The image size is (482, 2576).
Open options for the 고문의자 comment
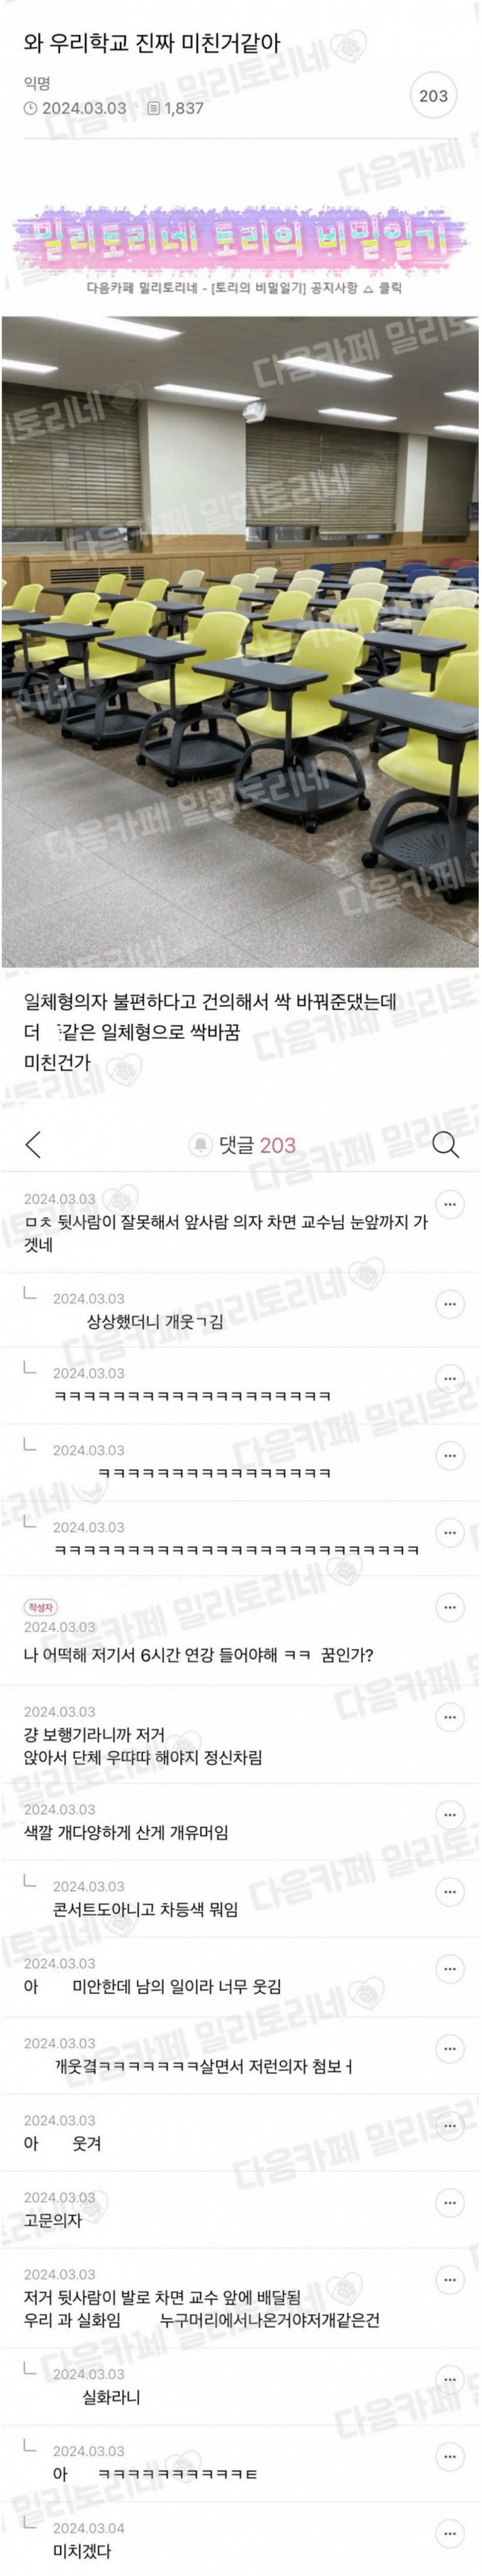click(450, 2203)
